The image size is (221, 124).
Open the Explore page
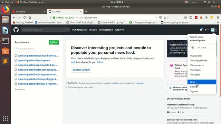tap(119, 30)
